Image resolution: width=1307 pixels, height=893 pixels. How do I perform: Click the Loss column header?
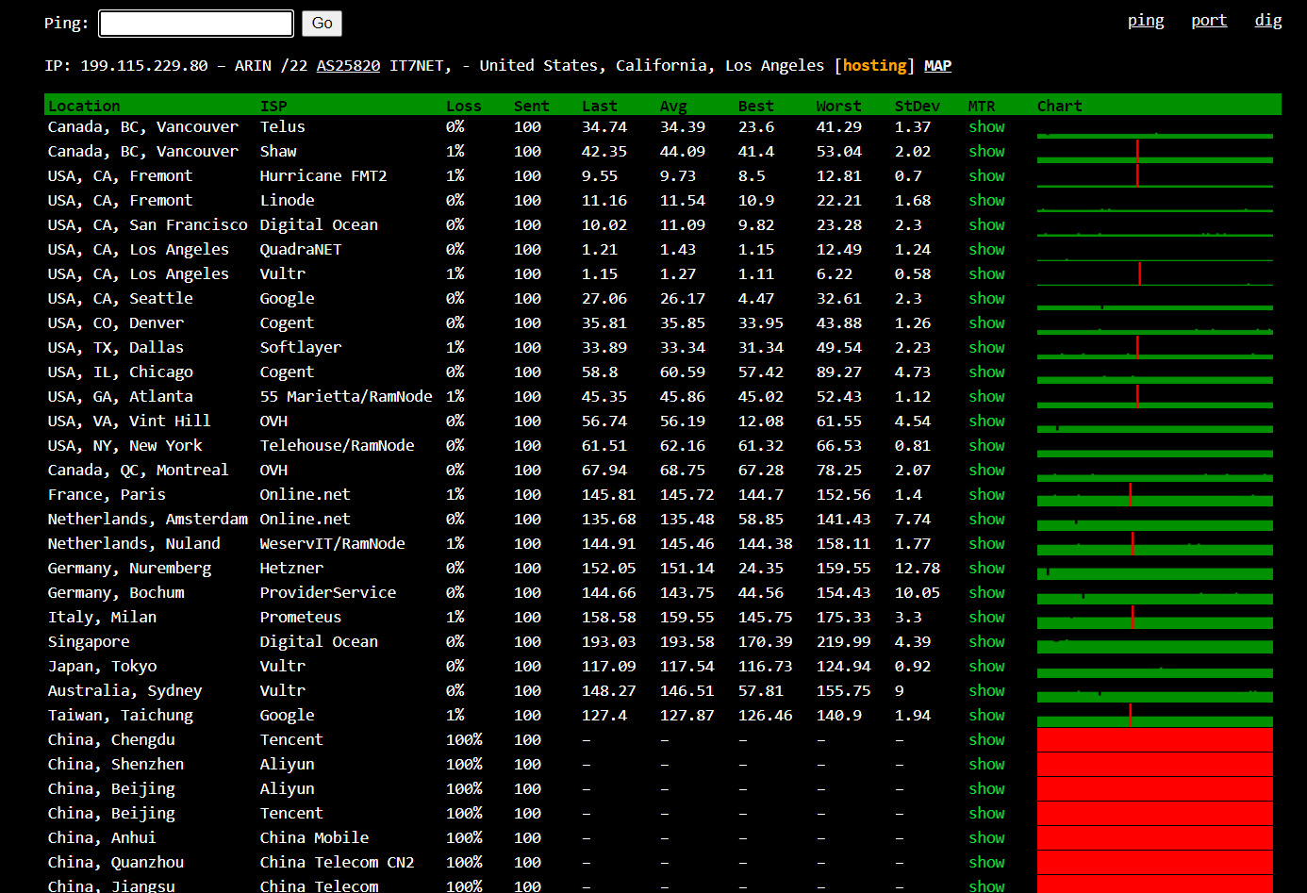[x=464, y=107]
